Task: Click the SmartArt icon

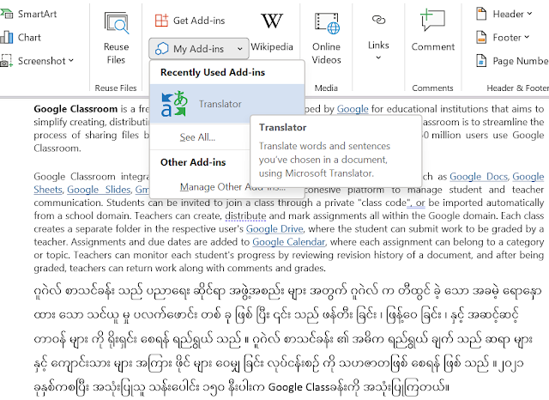Action: point(6,14)
